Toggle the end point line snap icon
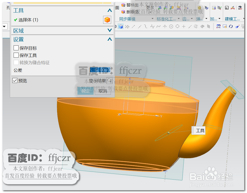 tap(133, 26)
